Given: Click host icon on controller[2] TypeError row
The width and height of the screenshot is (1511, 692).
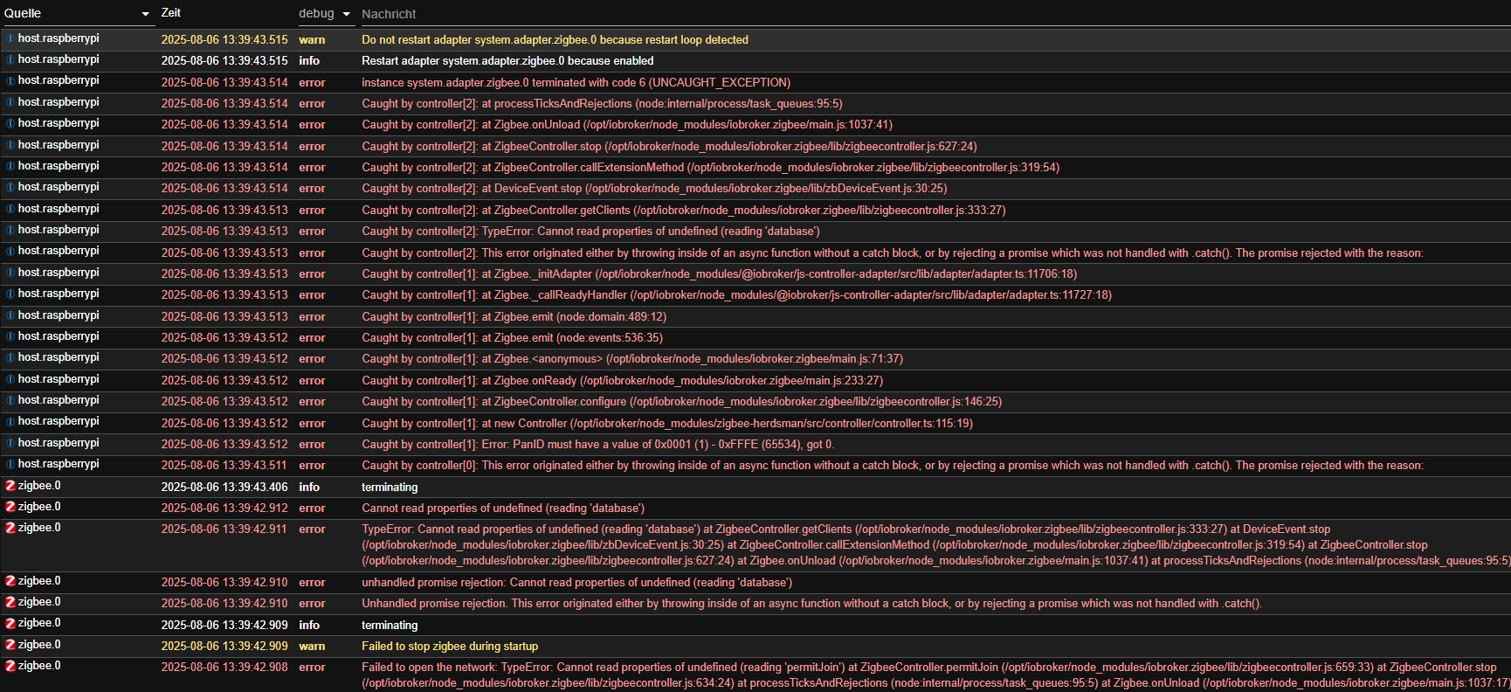Looking at the screenshot, I should click(10, 230).
